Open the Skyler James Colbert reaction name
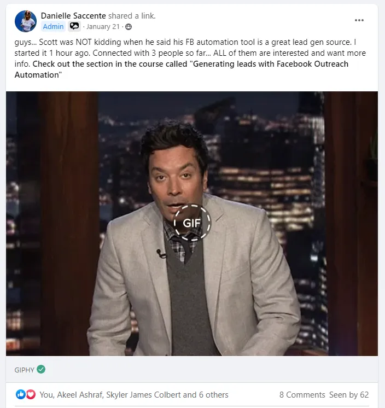 click(144, 395)
